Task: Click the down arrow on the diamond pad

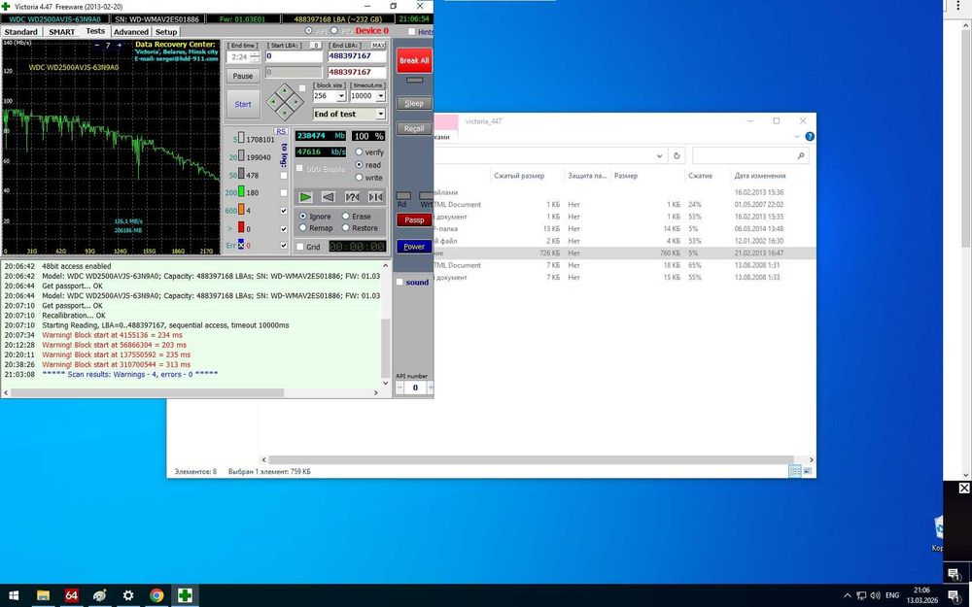Action: tap(285, 114)
